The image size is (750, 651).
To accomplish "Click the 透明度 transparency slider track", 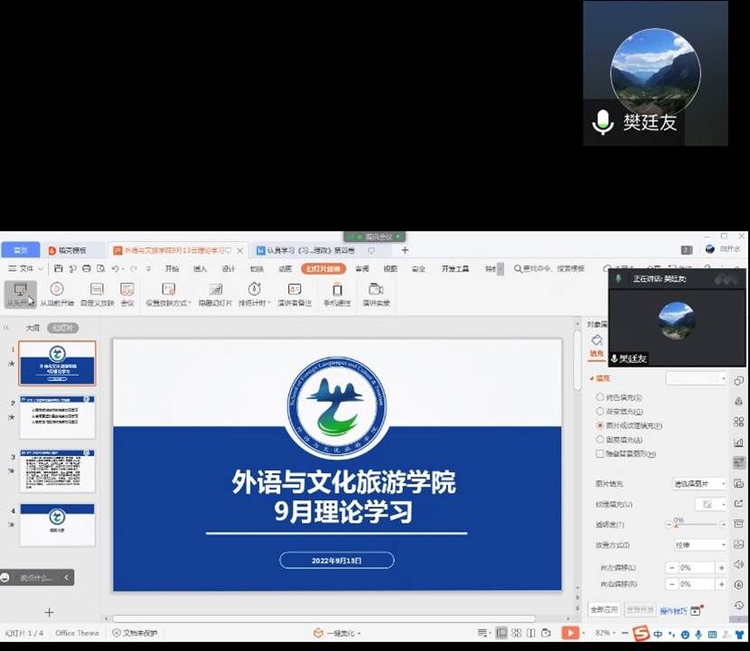I will tap(697, 525).
